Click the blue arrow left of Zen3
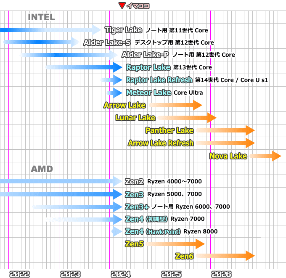Viewport: 286px width, 278px height. click(x=61, y=194)
